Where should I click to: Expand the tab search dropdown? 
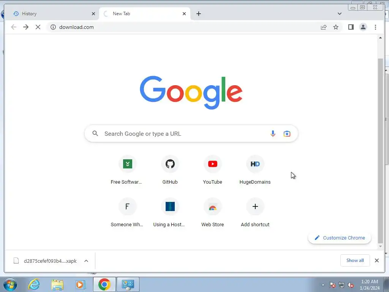339,14
